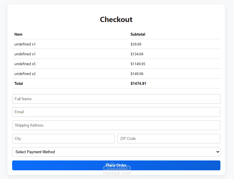234x179 pixels.
Task: Select the City input box
Action: pyautogui.click(x=63, y=139)
